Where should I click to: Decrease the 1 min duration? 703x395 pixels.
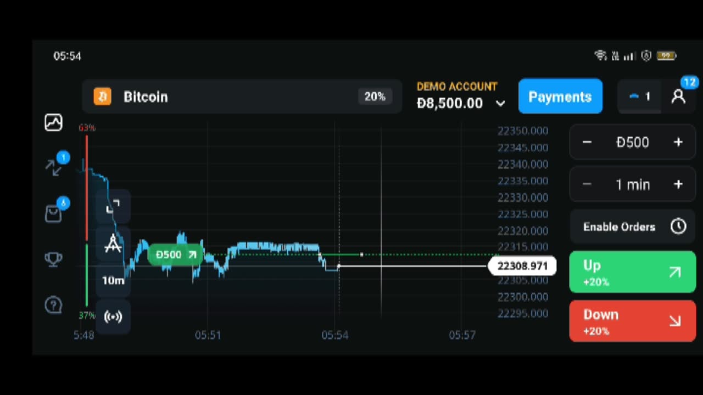click(587, 184)
